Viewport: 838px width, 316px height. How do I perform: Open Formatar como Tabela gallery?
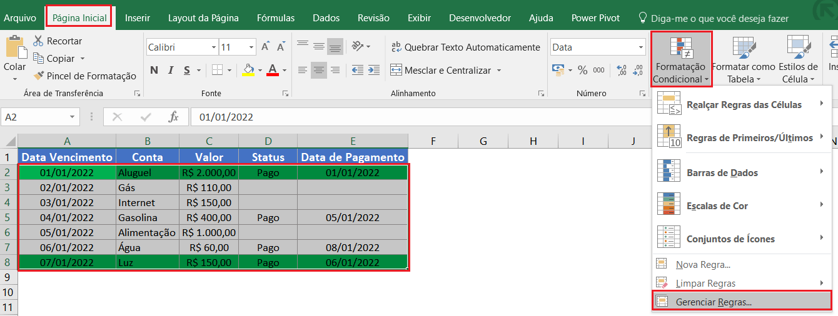pos(743,60)
